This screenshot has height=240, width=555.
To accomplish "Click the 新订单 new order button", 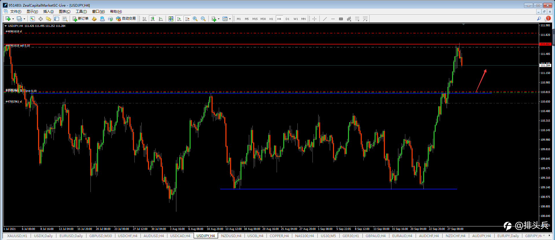I will [80, 19].
